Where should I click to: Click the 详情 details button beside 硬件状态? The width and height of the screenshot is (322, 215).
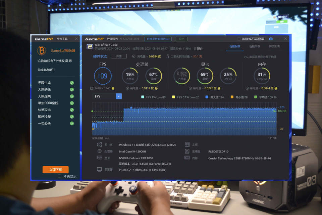click(119, 56)
